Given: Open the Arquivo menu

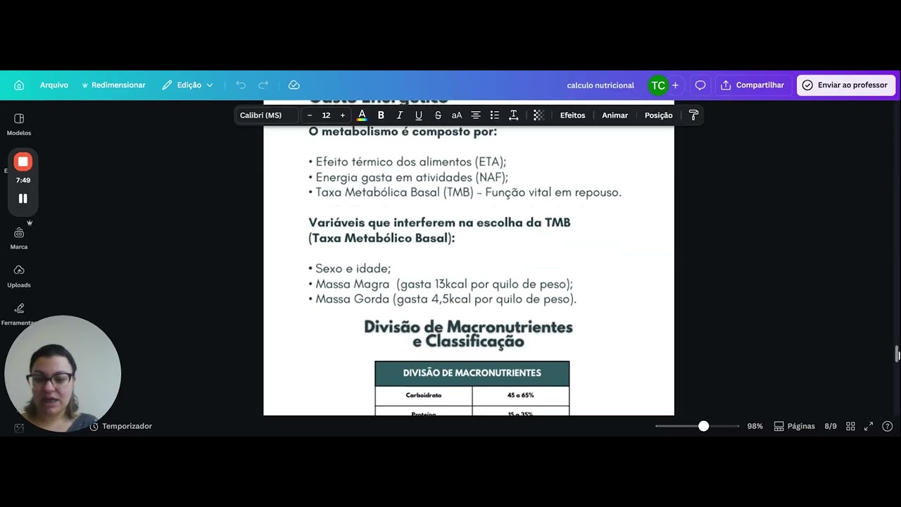Looking at the screenshot, I should pyautogui.click(x=54, y=85).
